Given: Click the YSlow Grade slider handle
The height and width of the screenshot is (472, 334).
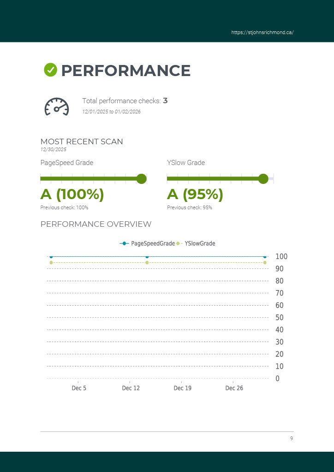Looking at the screenshot, I should coord(263,179).
